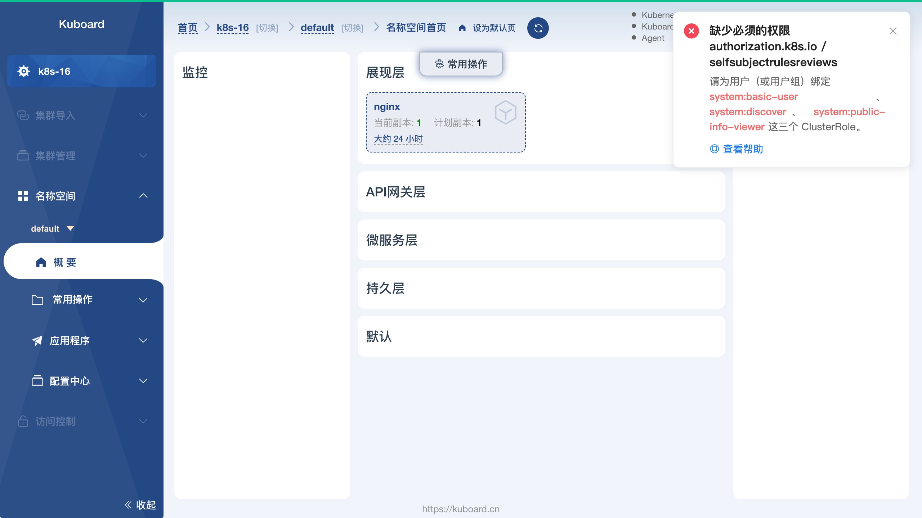The image size is (922, 518).
Task: Click the 配置中心 box icon
Action: [x=37, y=381]
